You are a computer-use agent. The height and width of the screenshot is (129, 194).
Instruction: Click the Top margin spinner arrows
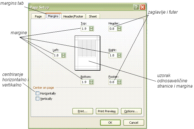click(91, 29)
